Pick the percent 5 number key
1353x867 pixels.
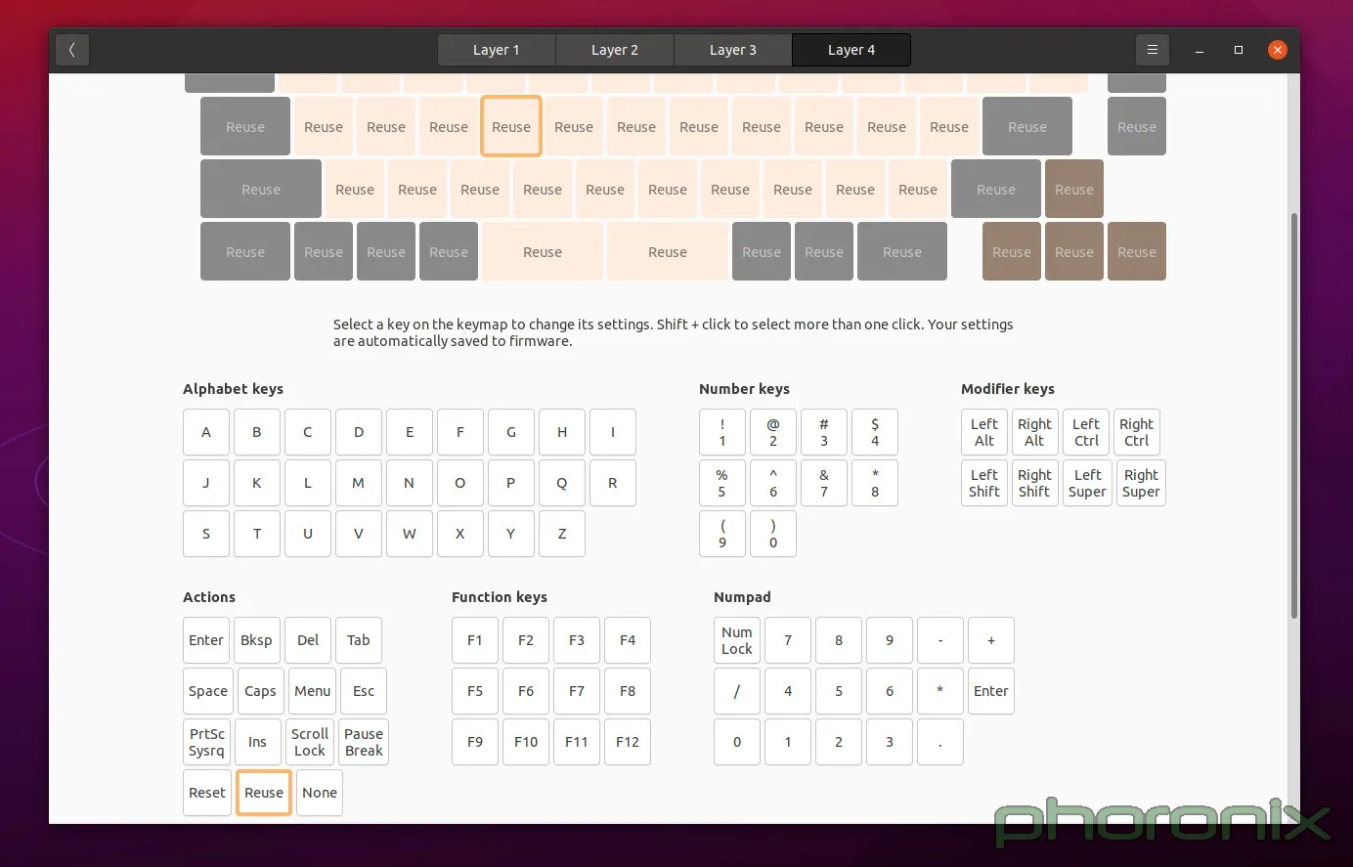pyautogui.click(x=722, y=483)
